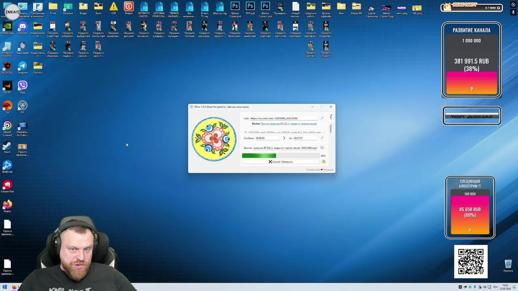This screenshot has width=518, height=291.
Task: Click the cut end time 'to' field
Action: (304, 138)
